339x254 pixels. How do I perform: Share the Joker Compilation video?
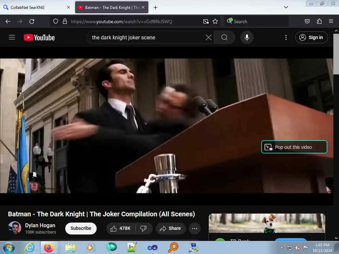[x=170, y=229]
